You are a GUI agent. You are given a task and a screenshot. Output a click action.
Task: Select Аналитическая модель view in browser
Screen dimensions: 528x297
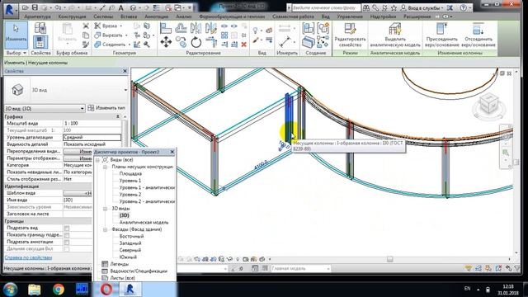tap(144, 223)
